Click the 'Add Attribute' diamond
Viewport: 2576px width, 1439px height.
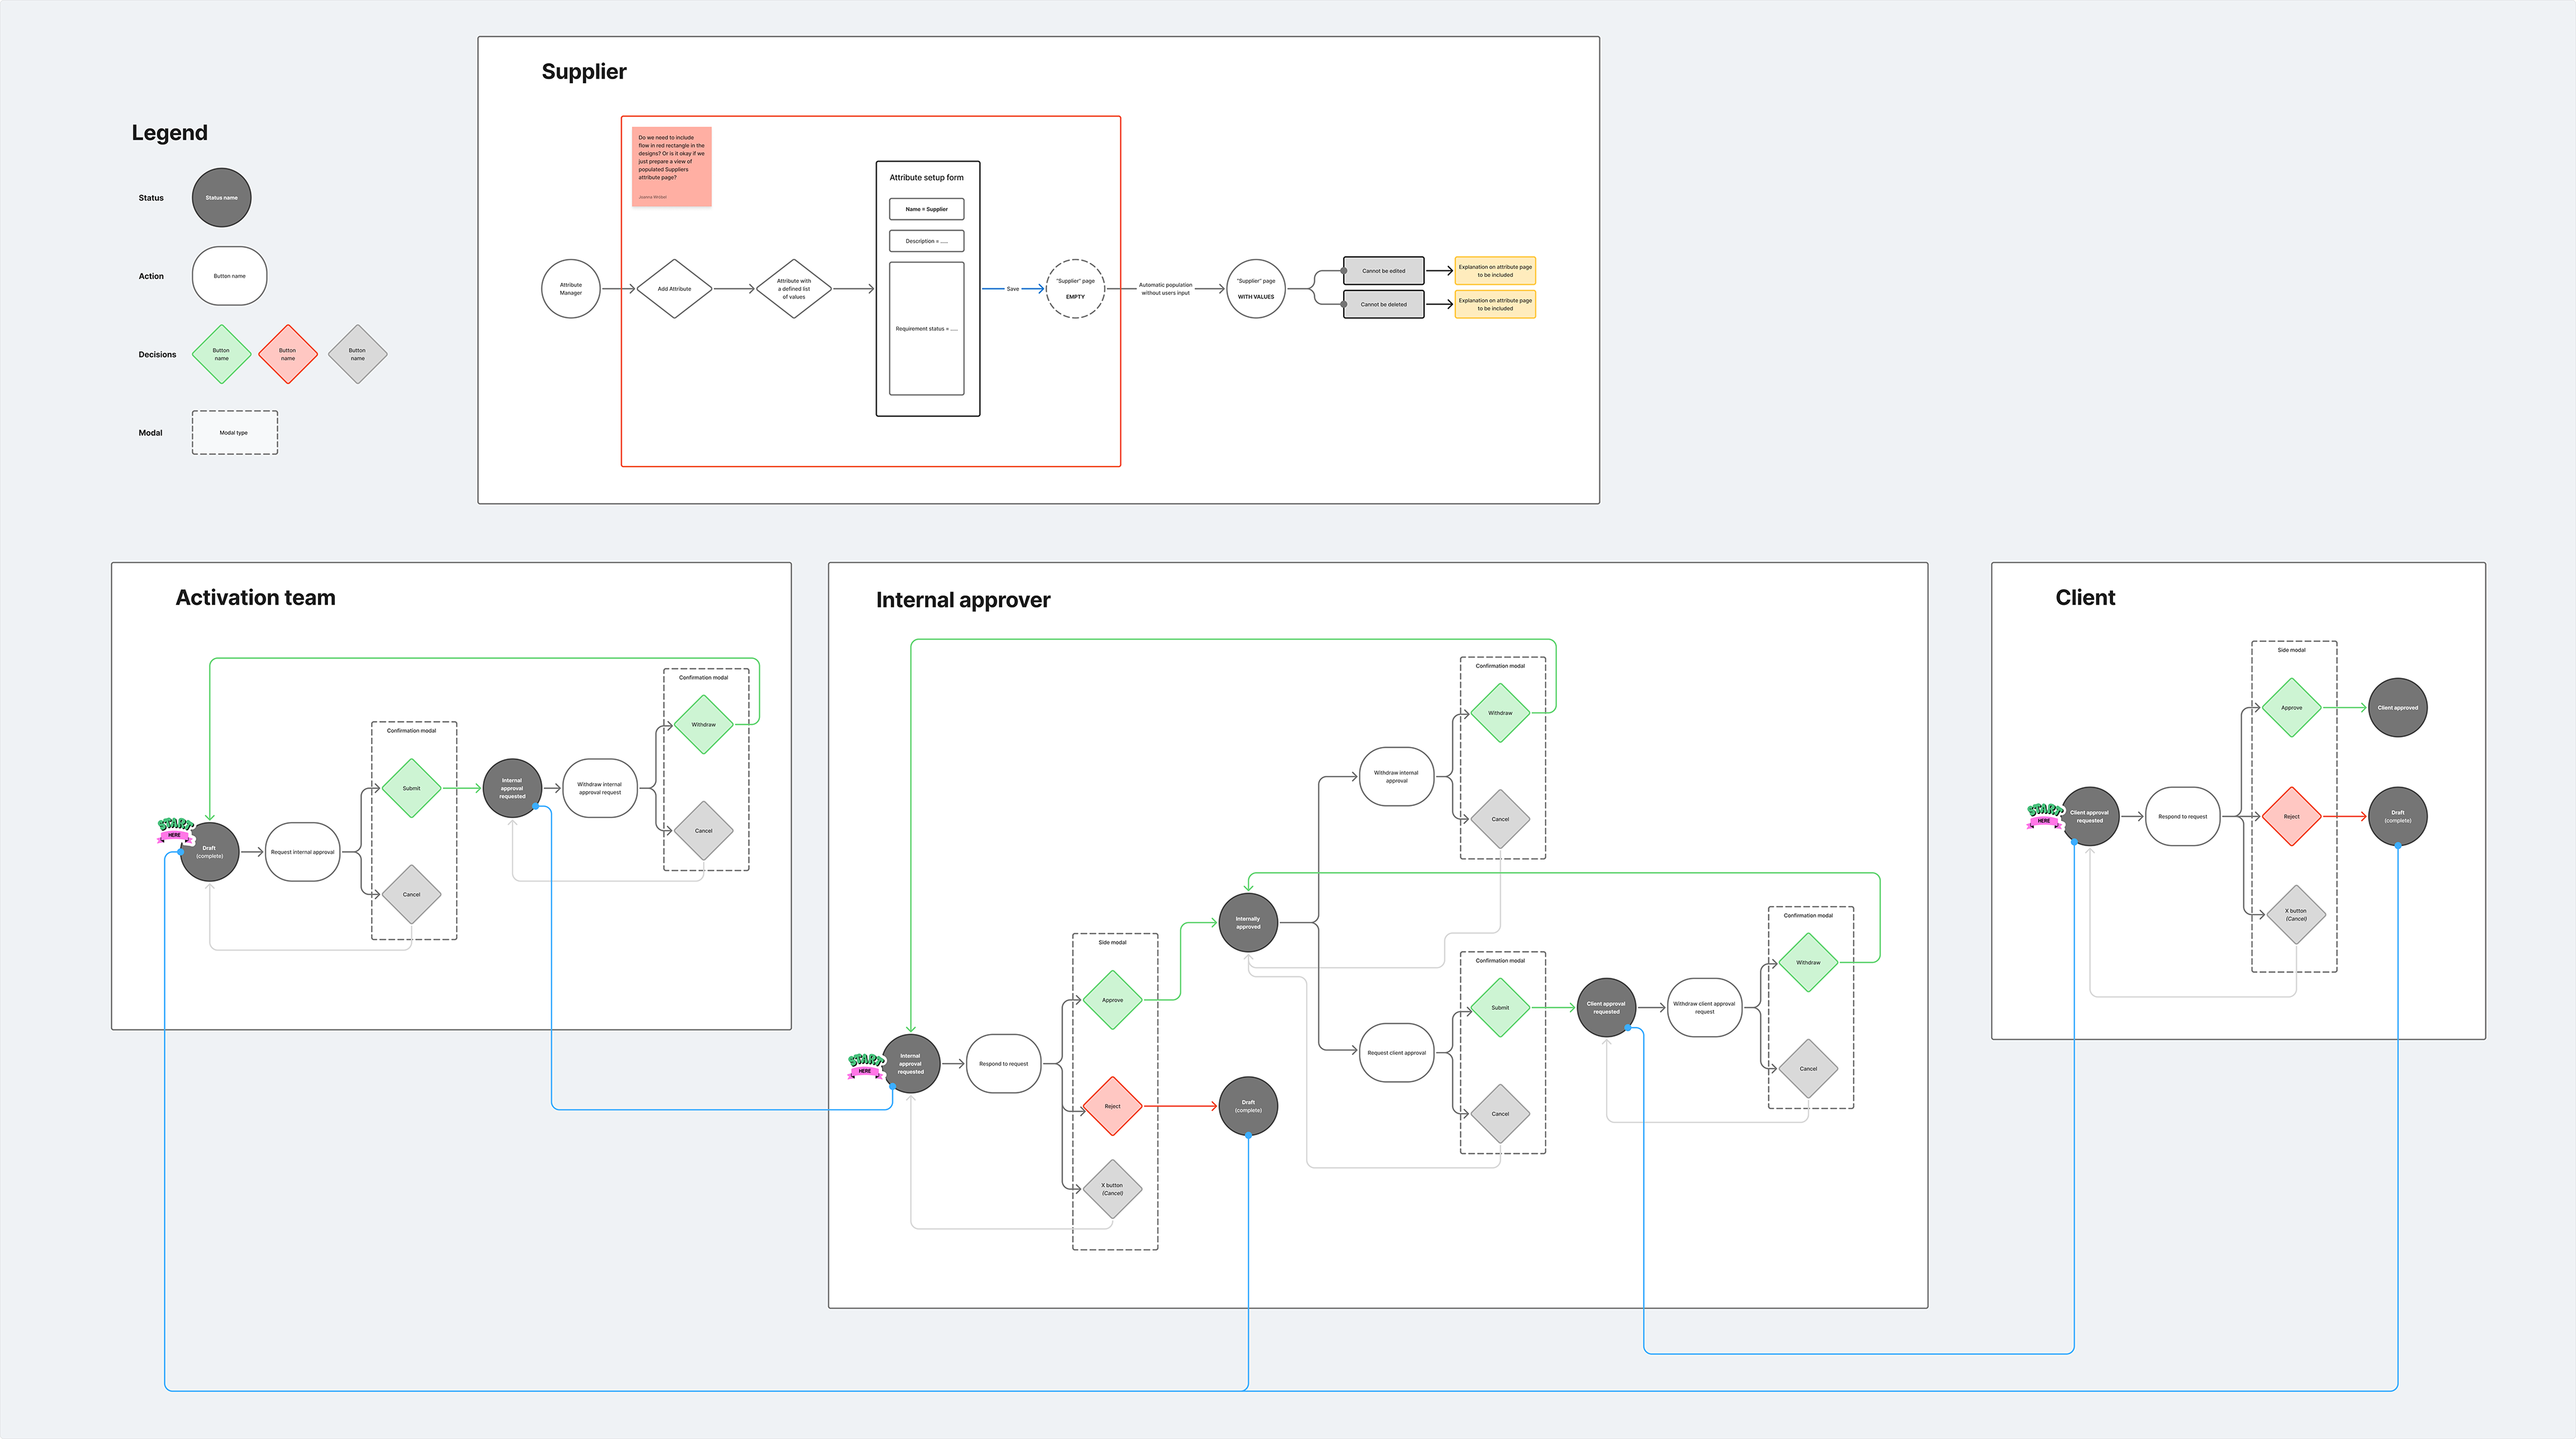674,289
